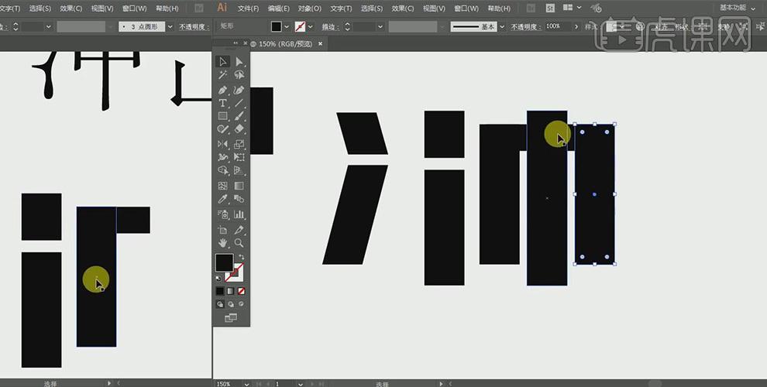Image resolution: width=767 pixels, height=387 pixels.
Task: Enable Draw Inside mode
Action: coord(241,304)
